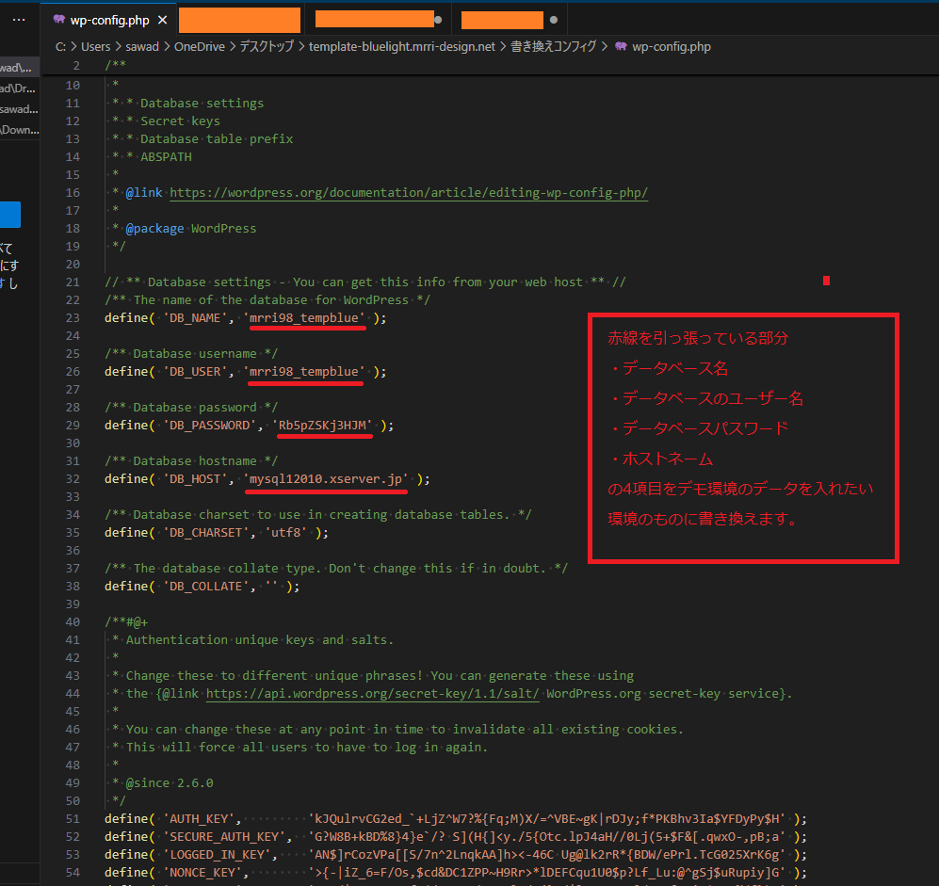Open the sidebar's three-dot more actions menu
The height and width of the screenshot is (886, 939).
(x=19, y=19)
